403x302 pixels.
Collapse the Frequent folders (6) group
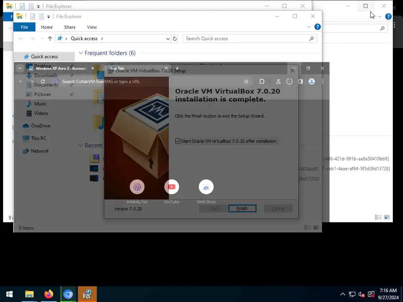tap(81, 53)
